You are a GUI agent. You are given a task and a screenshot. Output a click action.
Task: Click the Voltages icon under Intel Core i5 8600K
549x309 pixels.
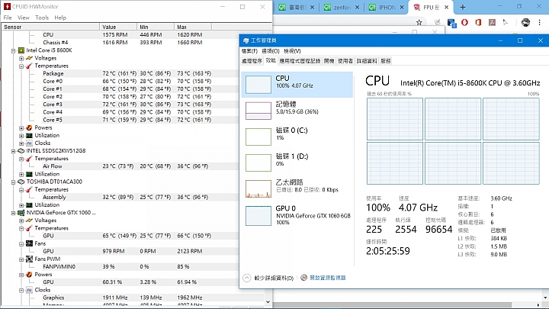[x=30, y=58]
